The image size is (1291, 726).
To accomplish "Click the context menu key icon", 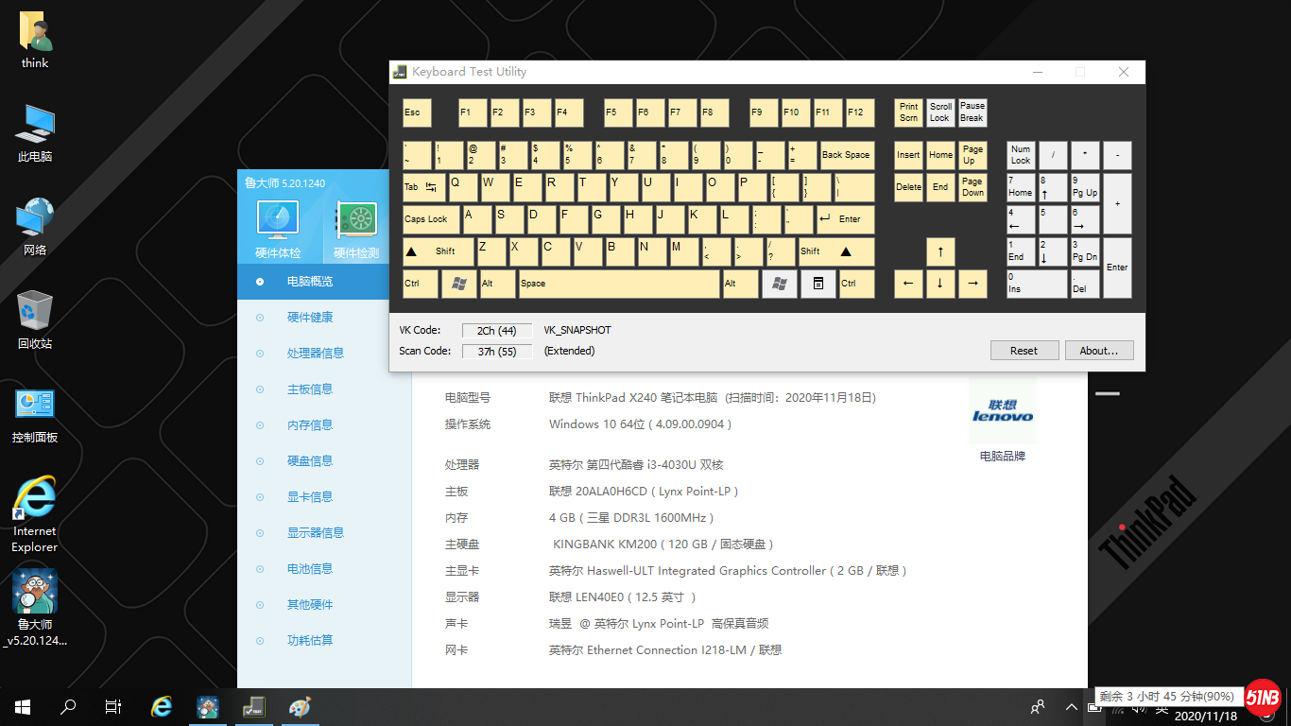I will coord(818,284).
